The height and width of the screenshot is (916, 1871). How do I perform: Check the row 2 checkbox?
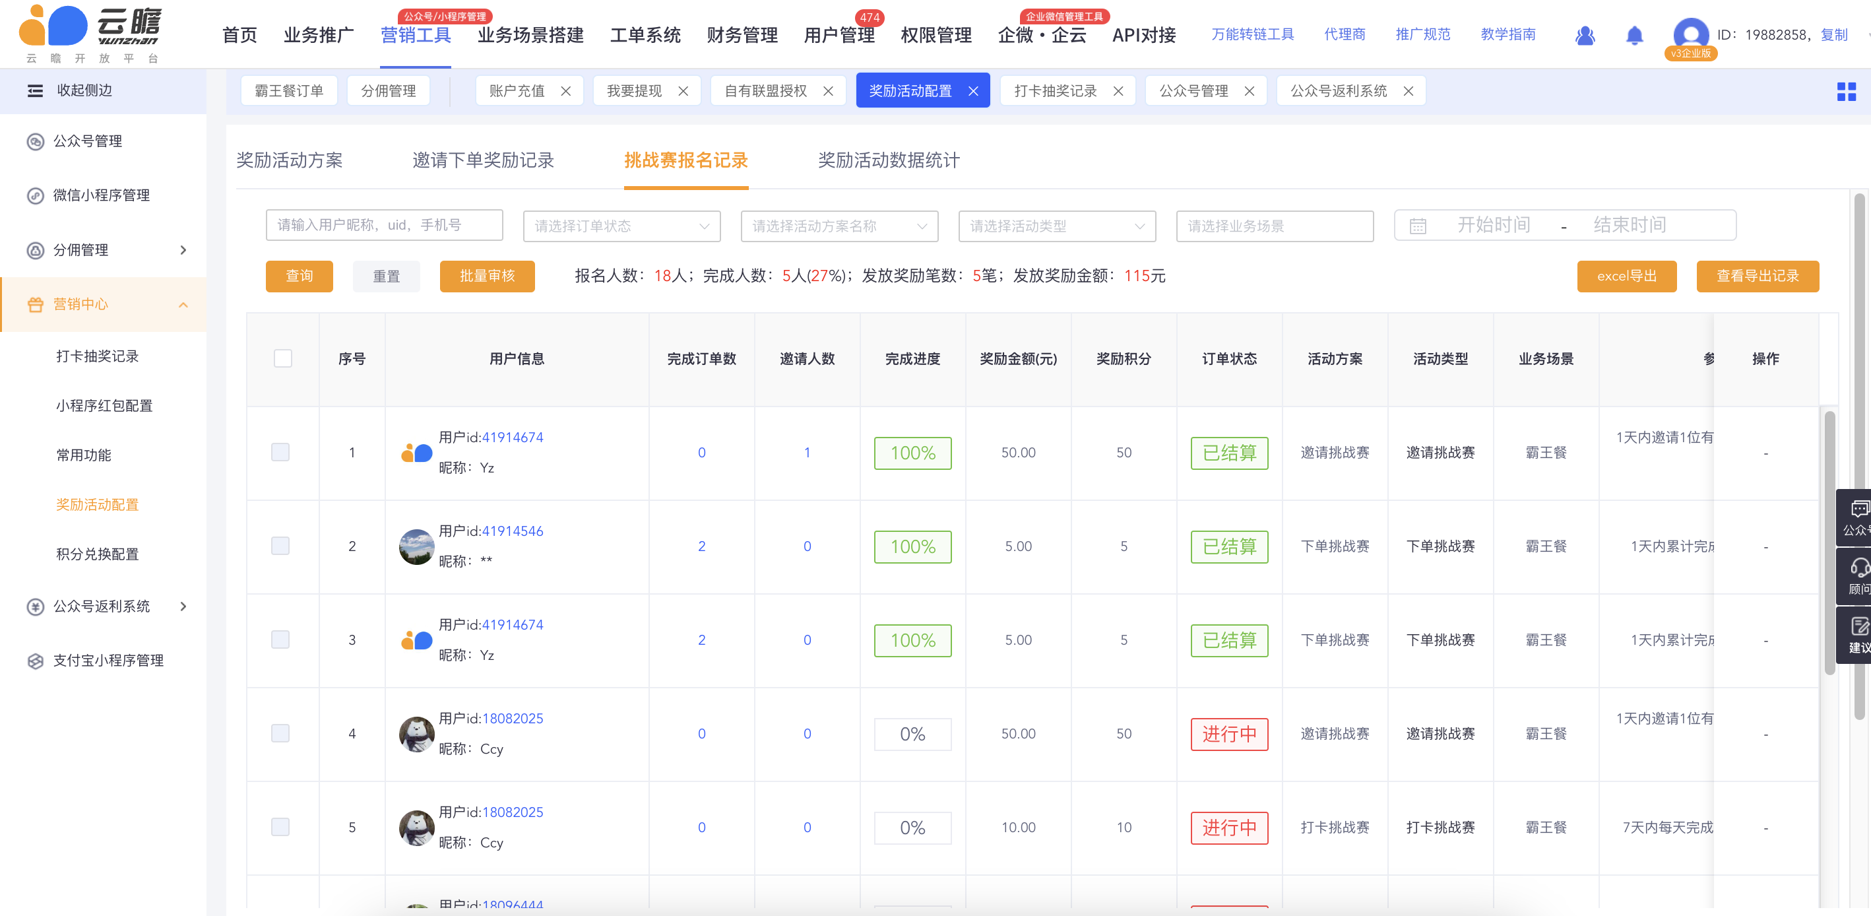point(280,546)
